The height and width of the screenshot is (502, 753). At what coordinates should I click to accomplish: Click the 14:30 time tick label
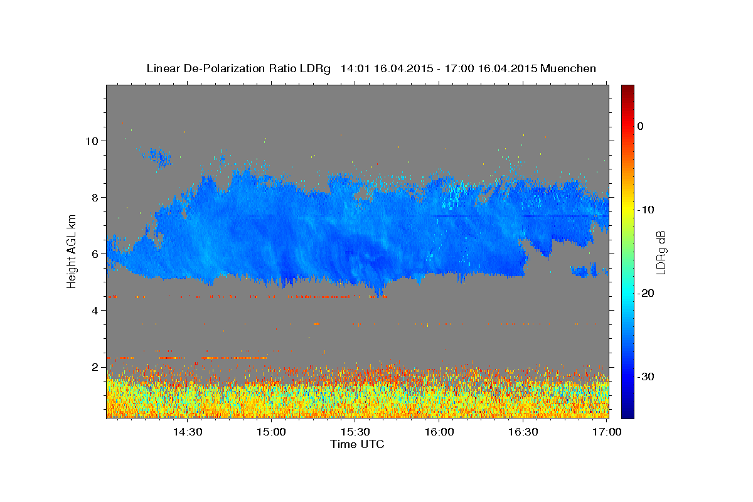pos(187,432)
